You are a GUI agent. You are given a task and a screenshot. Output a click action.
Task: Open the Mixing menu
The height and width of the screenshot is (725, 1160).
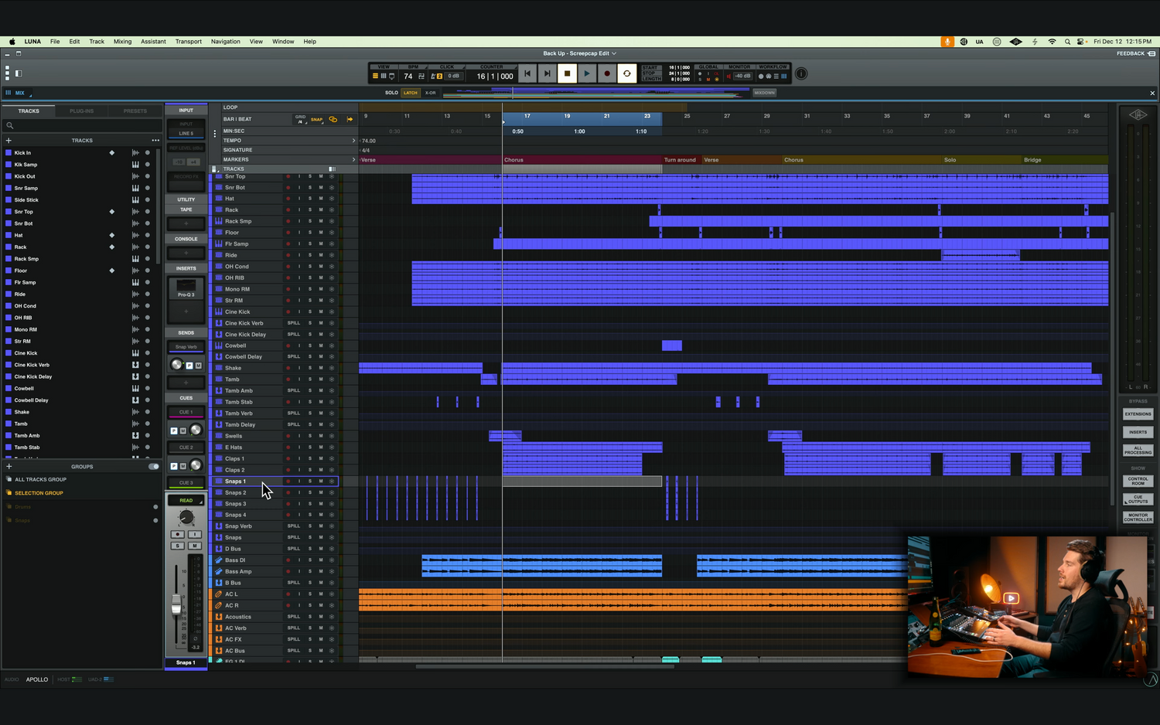[122, 42]
